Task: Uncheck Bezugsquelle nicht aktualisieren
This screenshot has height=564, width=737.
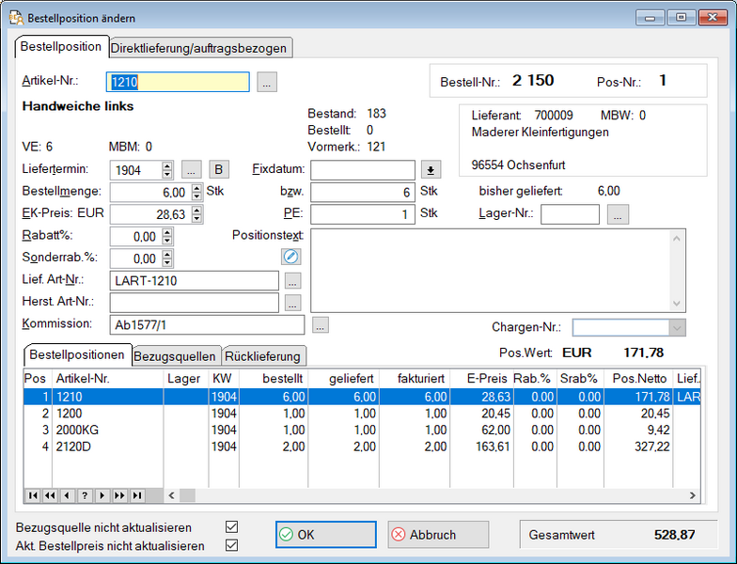Action: click(232, 527)
